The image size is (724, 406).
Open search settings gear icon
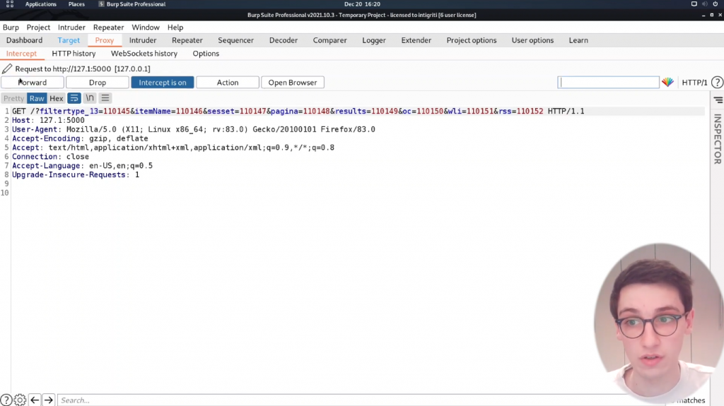[20, 400]
